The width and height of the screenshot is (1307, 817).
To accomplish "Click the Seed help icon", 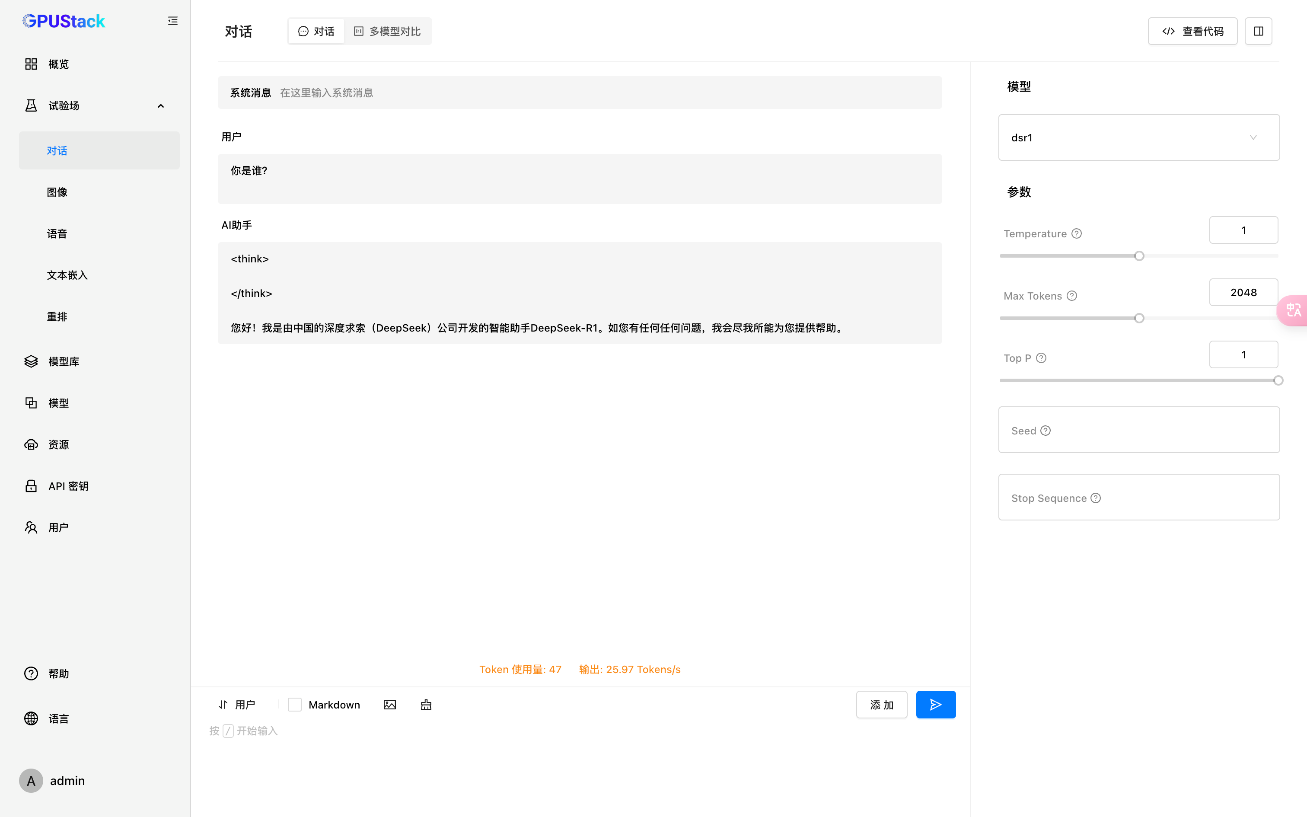I will 1046,431.
